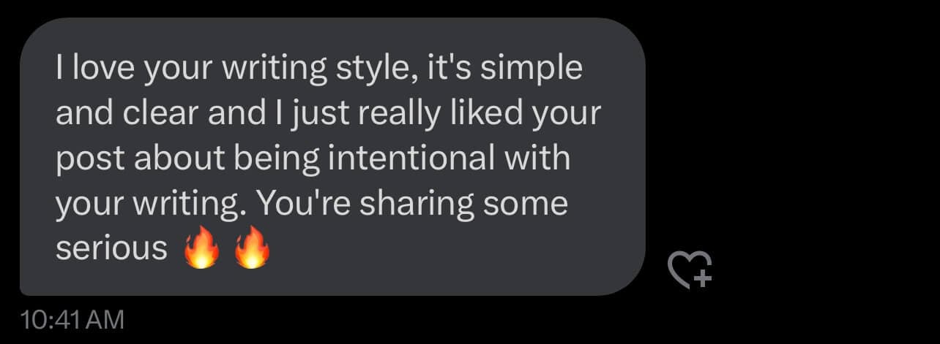Click the word "post" in third line
This screenshot has height=344, width=940.
tap(88, 160)
